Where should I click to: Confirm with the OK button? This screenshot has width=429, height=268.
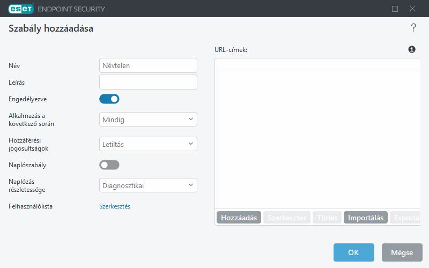(x=354, y=252)
